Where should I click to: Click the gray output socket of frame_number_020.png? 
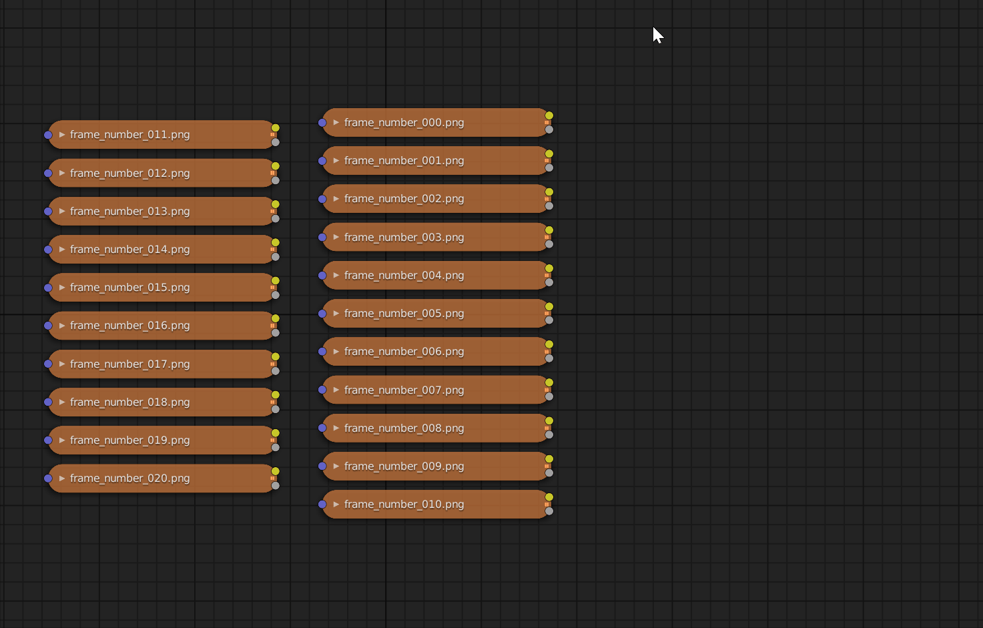[275, 485]
